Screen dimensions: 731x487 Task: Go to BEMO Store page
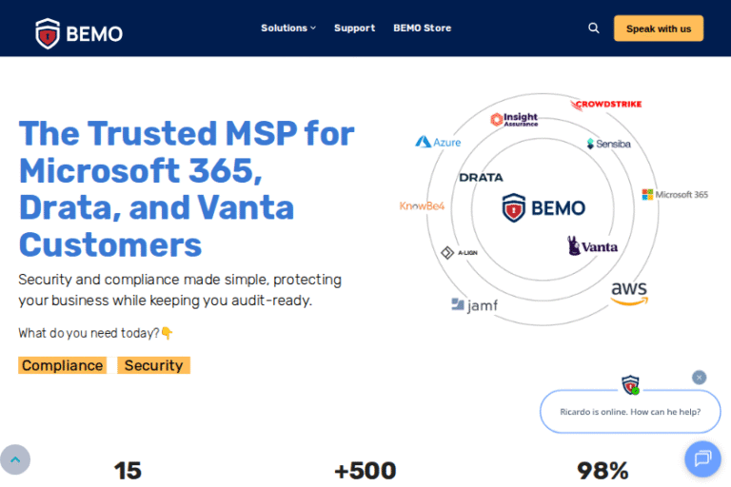[422, 29]
